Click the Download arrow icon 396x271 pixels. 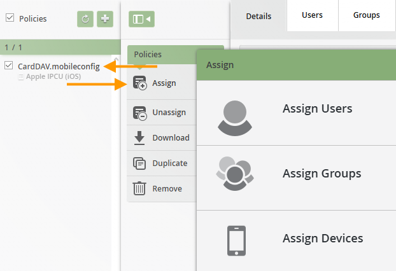tap(139, 138)
